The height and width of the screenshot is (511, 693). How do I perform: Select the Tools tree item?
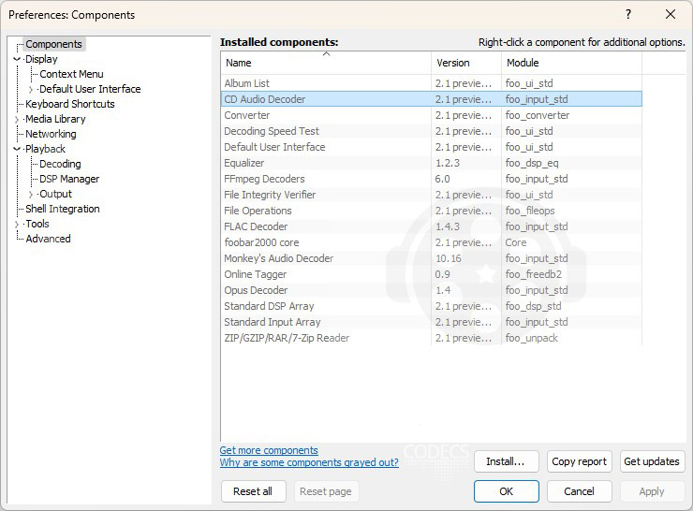coord(37,225)
